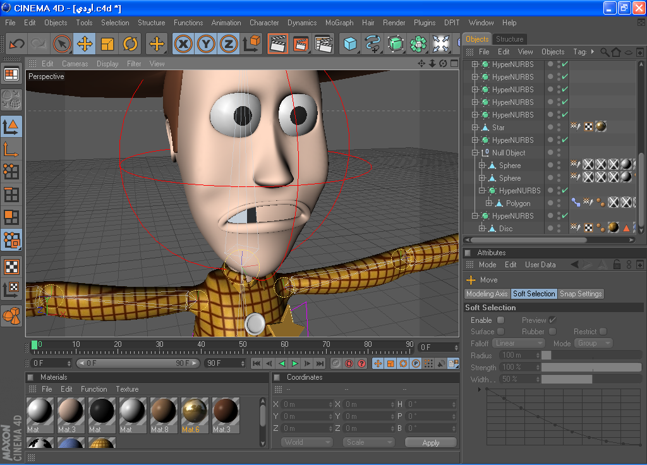This screenshot has width=647, height=465.
Task: Enable Soft Selection checkbox
Action: pos(500,320)
